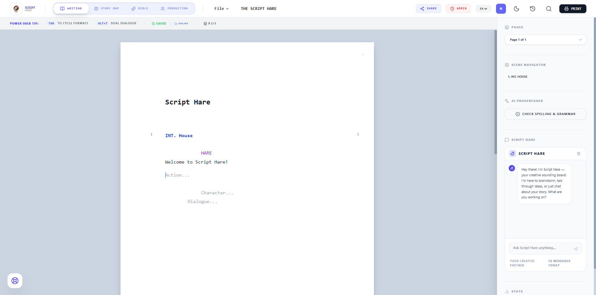
Task: Open the File menu
Action: click(221, 8)
